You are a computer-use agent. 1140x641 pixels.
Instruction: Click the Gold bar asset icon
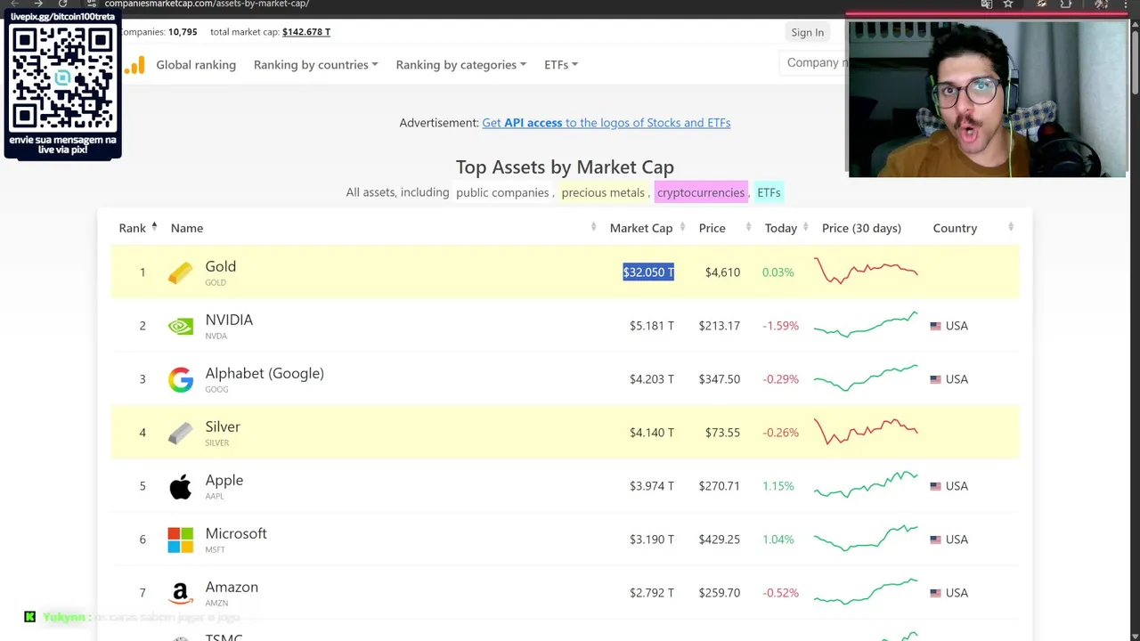[180, 272]
